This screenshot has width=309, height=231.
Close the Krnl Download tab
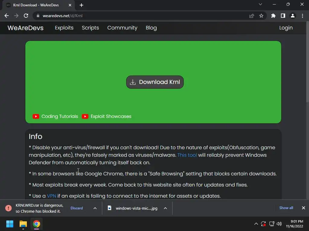(x=70, y=5)
